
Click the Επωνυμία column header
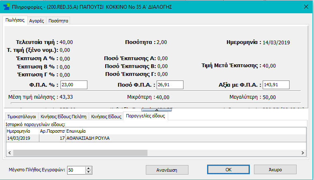point(186,131)
